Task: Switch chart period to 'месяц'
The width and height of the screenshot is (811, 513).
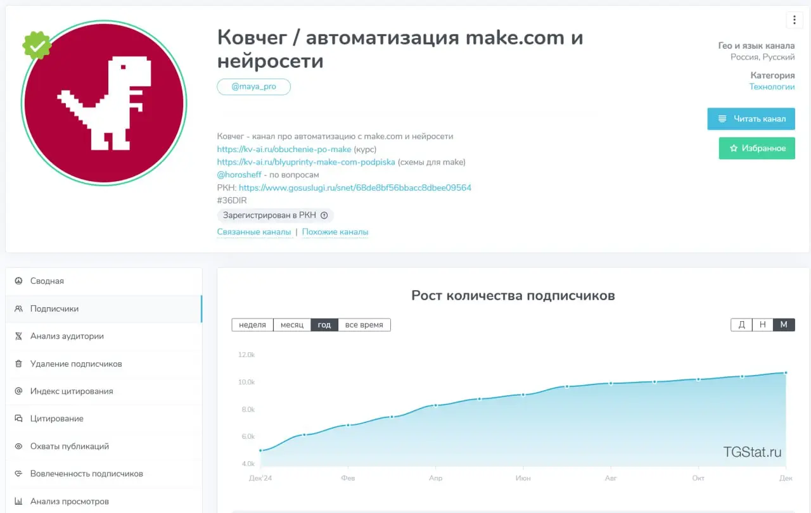Action: [x=292, y=324]
